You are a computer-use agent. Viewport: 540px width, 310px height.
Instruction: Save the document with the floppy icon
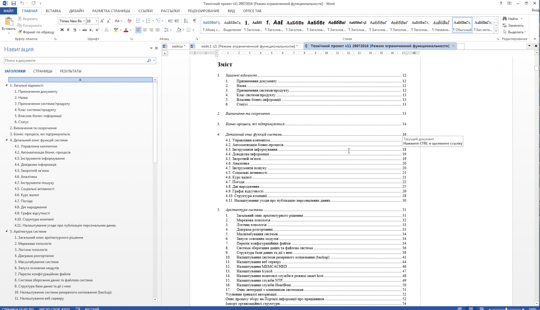coord(14,3)
